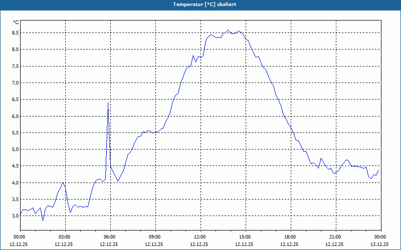Click the '18:00' time label
This screenshot has height=250, width=401.
click(290, 237)
